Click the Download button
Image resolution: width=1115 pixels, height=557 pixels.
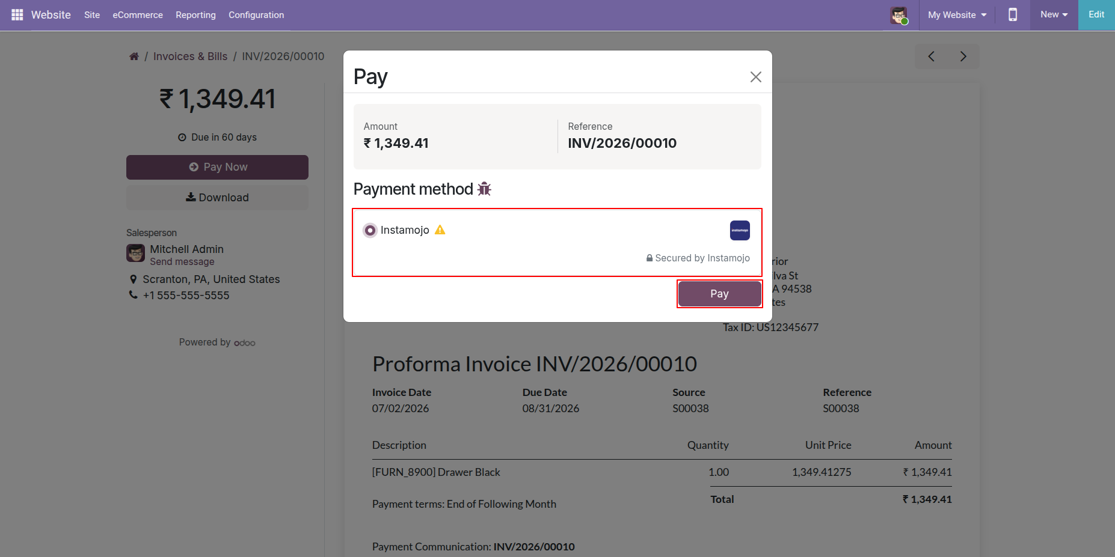point(217,198)
